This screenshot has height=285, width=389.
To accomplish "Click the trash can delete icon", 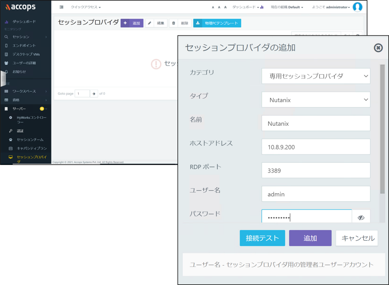I will click(174, 23).
